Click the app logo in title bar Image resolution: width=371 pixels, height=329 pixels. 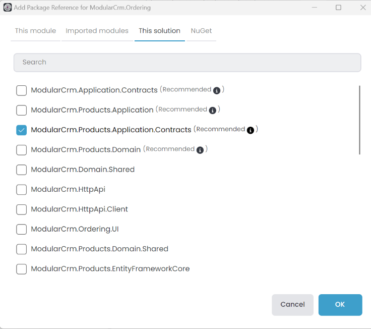[x=7, y=8]
